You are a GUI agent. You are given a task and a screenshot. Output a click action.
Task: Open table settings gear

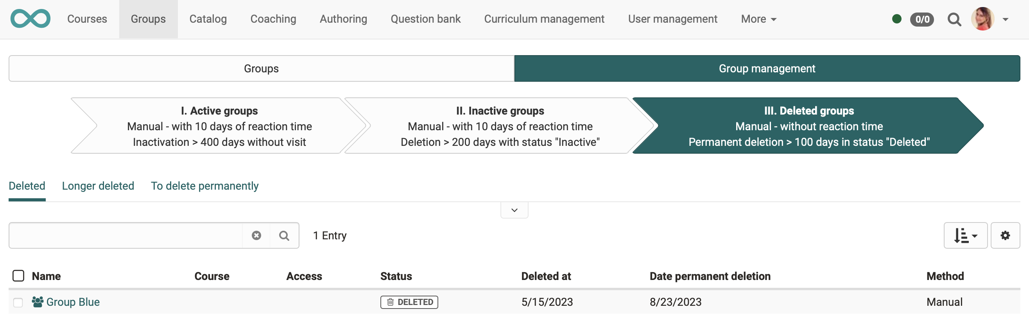coord(1005,235)
